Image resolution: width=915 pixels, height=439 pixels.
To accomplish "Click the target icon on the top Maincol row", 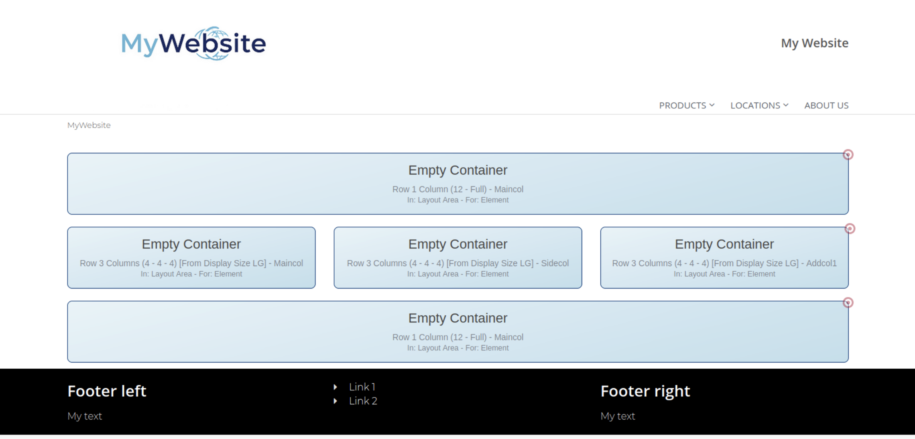I will (x=848, y=154).
